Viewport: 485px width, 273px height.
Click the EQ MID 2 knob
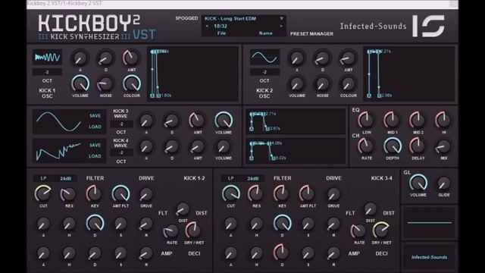coord(418,120)
